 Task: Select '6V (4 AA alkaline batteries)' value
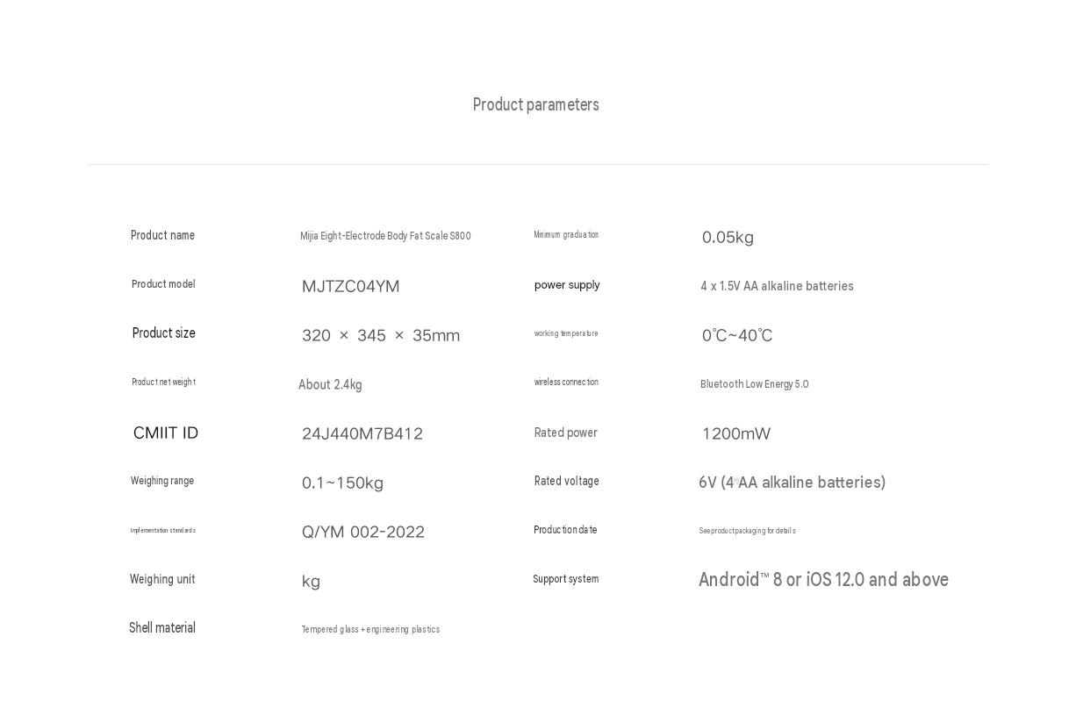[x=792, y=483]
